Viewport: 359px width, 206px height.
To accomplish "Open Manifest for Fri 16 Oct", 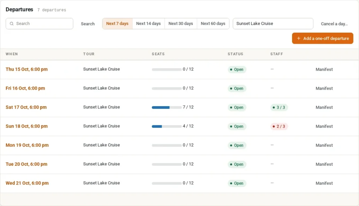I will point(324,88).
